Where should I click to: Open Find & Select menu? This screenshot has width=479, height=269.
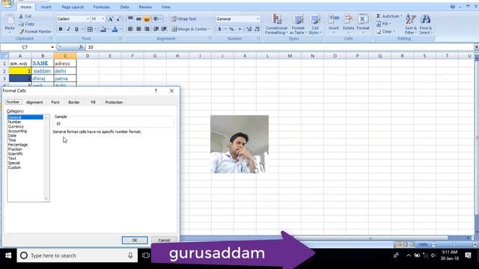pyautogui.click(x=426, y=24)
